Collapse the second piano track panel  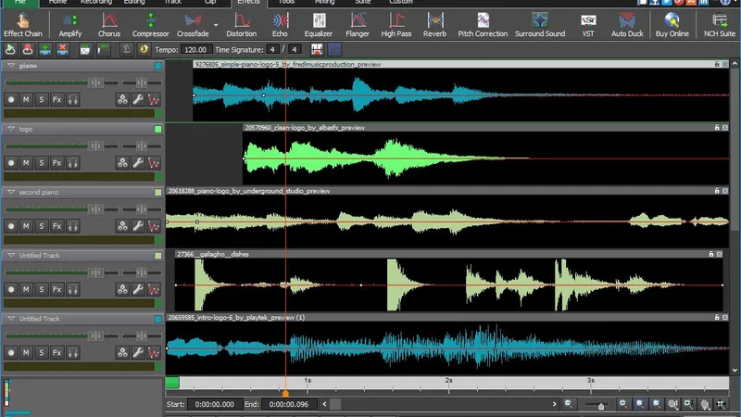click(10, 192)
